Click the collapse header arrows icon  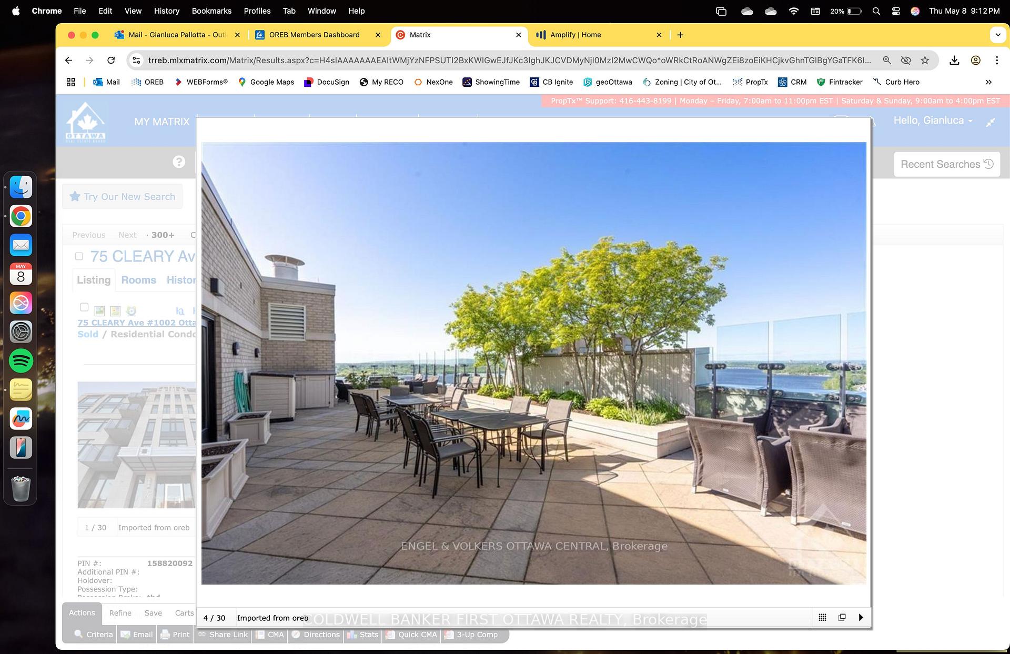click(x=991, y=122)
